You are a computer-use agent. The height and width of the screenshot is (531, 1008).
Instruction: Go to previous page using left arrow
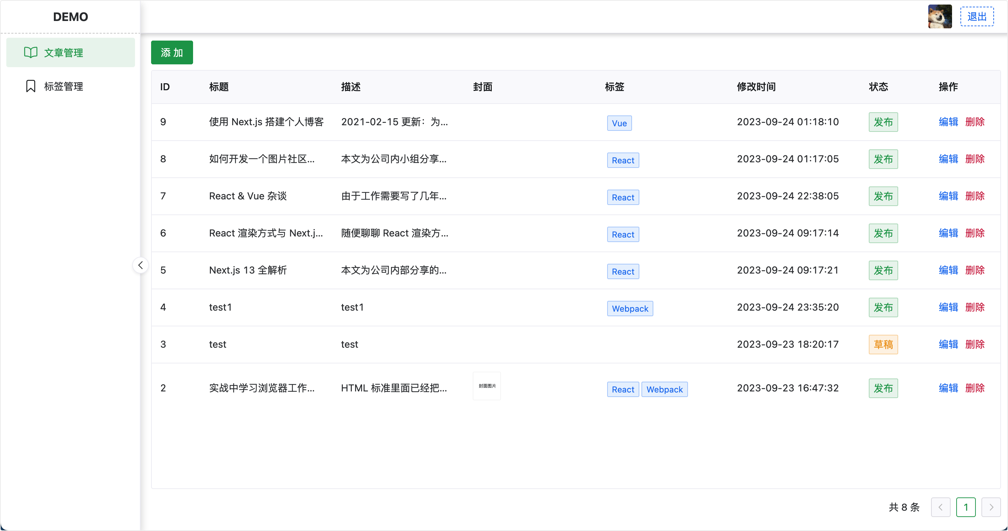940,507
